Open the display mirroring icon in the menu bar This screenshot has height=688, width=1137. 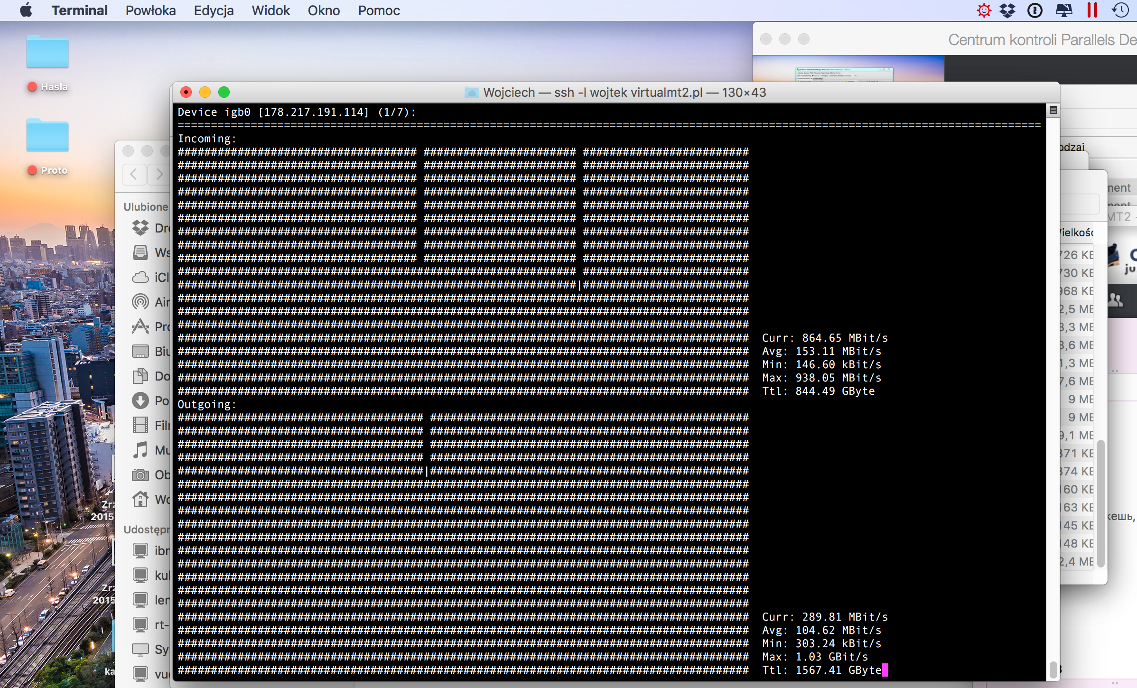pos(1064,10)
